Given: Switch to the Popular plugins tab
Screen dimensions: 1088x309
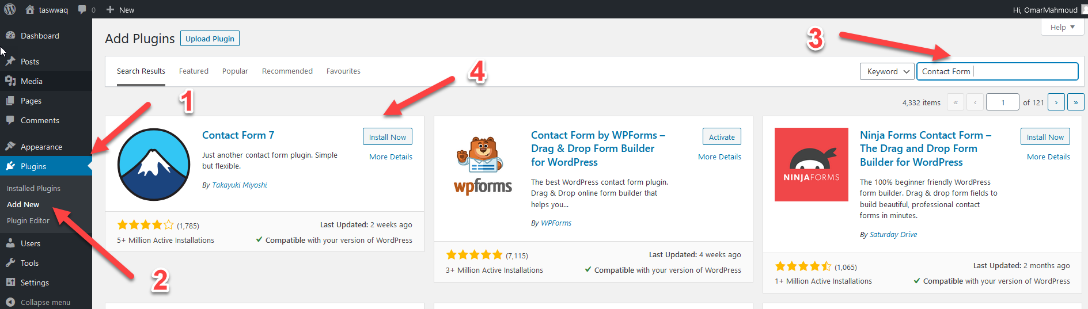Looking at the screenshot, I should 235,71.
